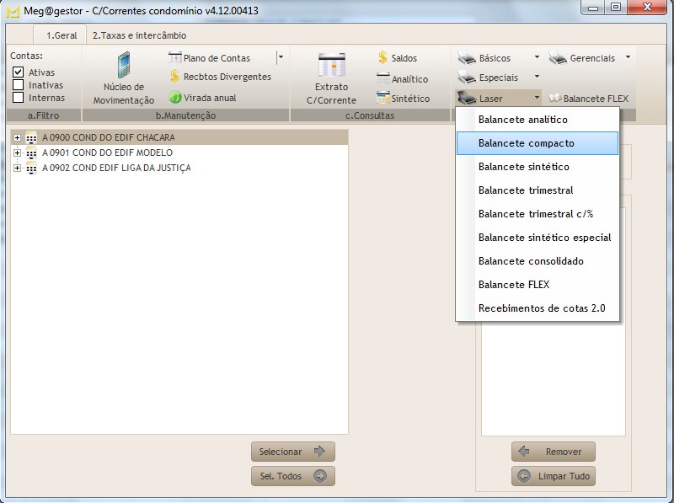Click Recbtos Divergentes icon

coord(175,77)
